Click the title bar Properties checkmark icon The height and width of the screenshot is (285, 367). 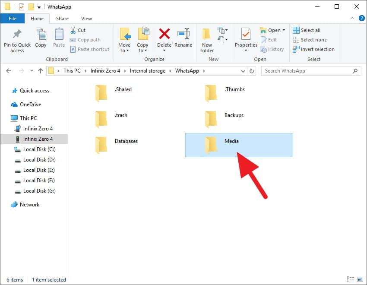tap(22, 7)
